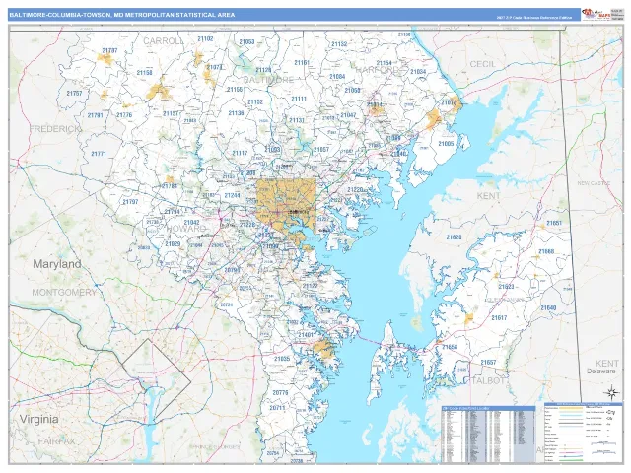Click the CECIL county label

tap(482, 64)
